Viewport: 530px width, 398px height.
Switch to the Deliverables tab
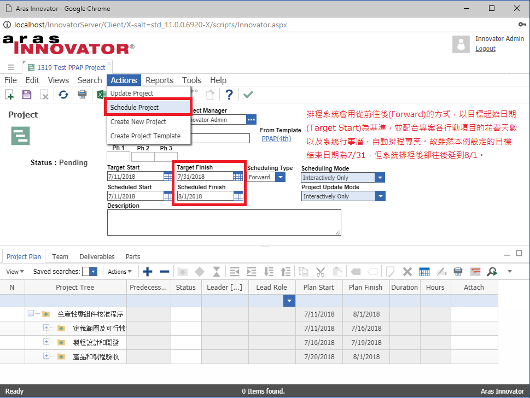(97, 256)
